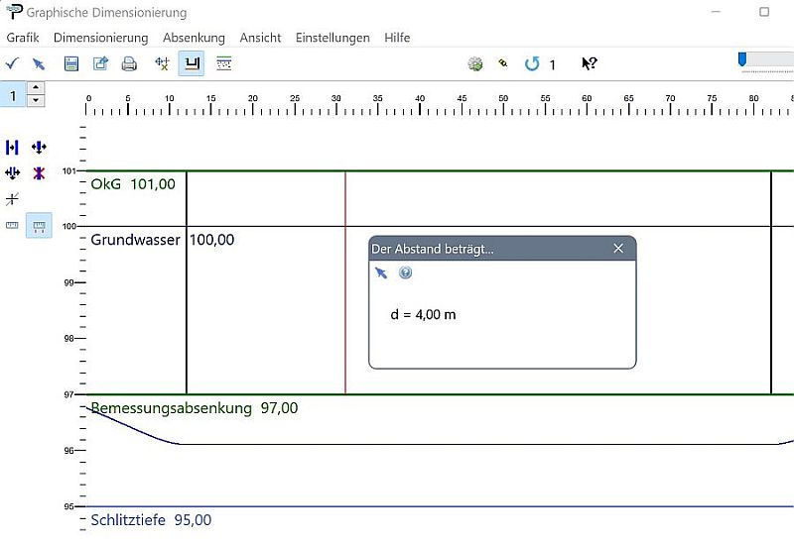
Task: Select the blue arrow pointer tool in toolbar
Action: pos(39,63)
